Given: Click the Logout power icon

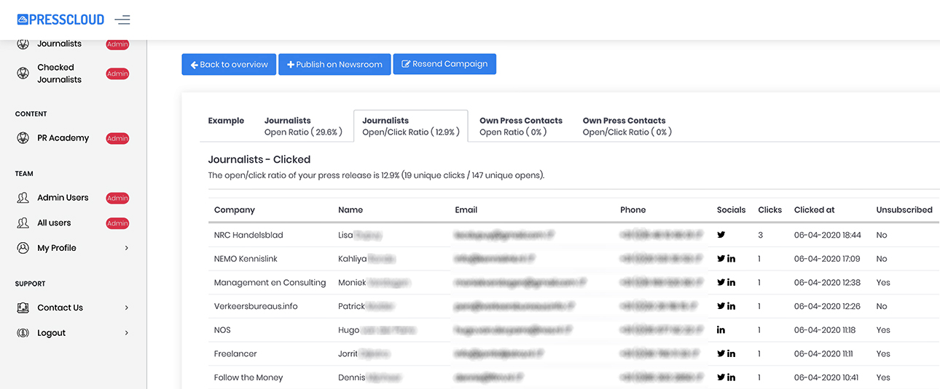Looking at the screenshot, I should coord(23,333).
